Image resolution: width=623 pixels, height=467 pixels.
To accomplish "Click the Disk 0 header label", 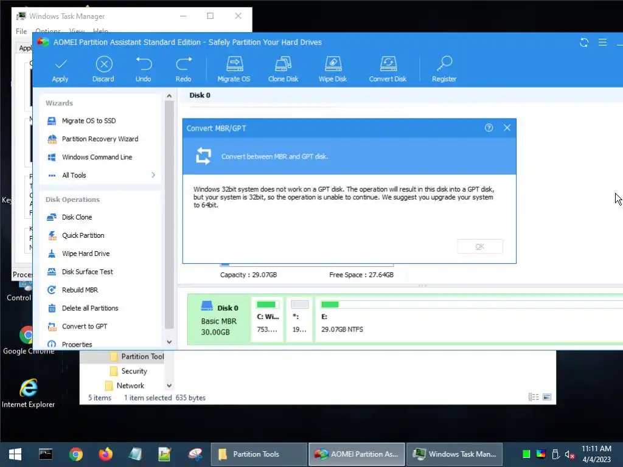I will pyautogui.click(x=200, y=95).
